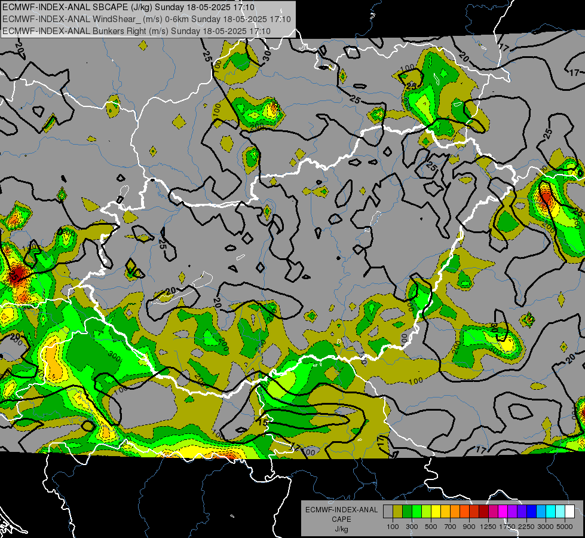Click the 300 label under the legend bar

coord(412,527)
